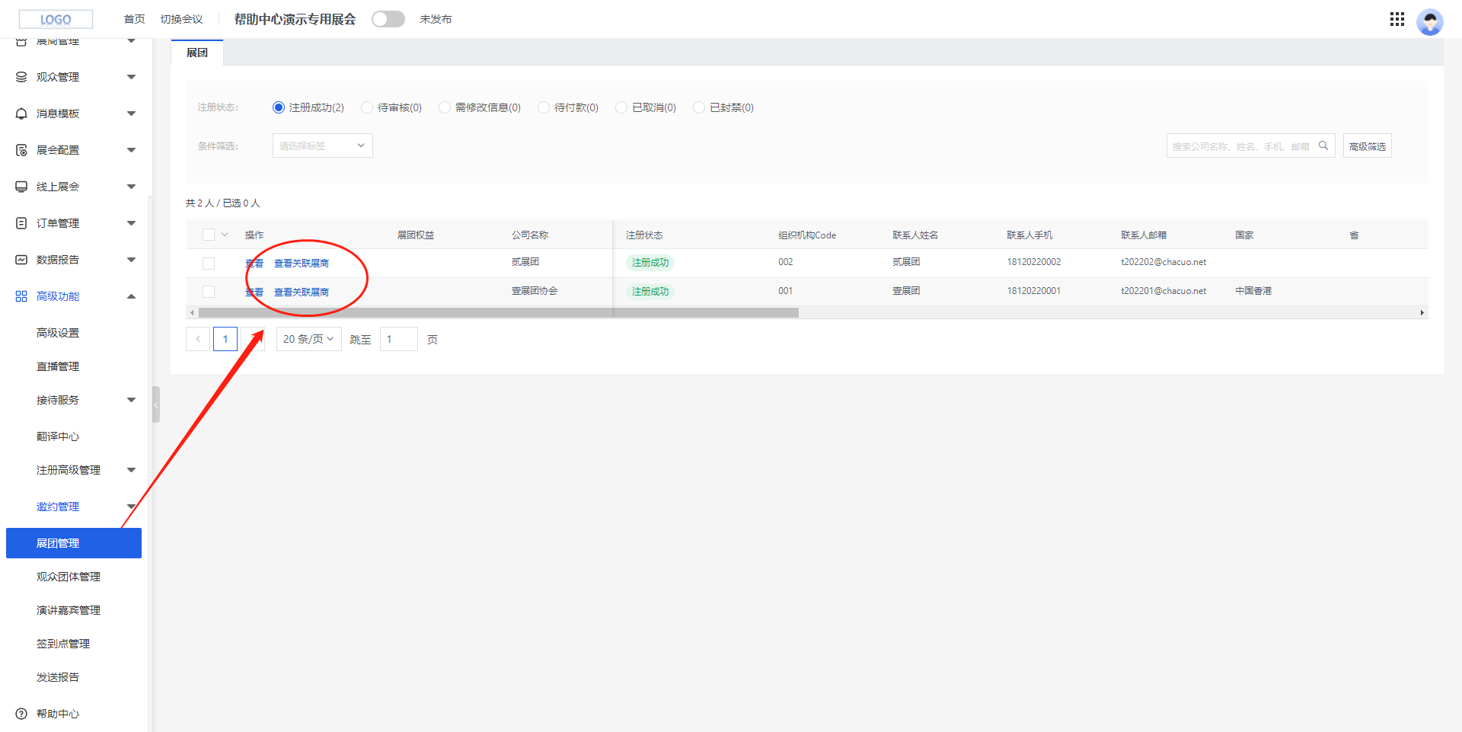Image resolution: width=1462 pixels, height=732 pixels.
Task: Open the 20 条/页 page size dropdown
Action: click(308, 339)
